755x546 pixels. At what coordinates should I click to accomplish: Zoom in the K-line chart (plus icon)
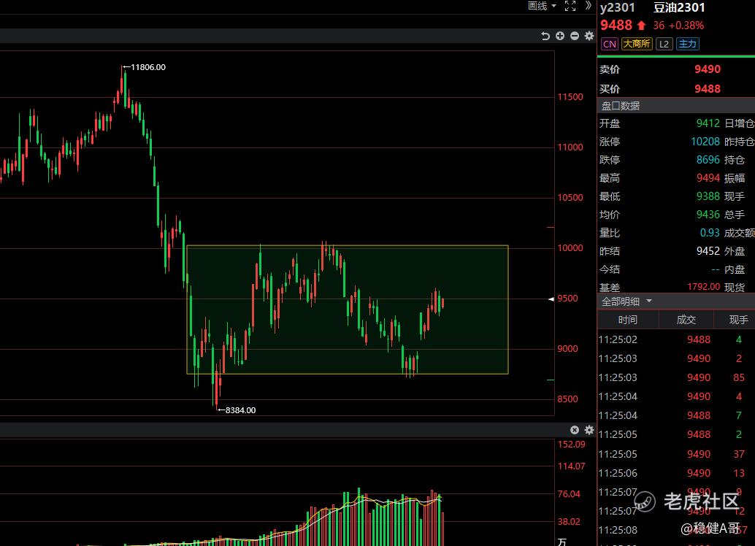click(x=560, y=36)
